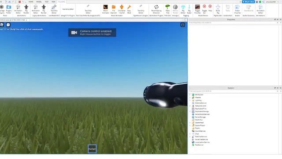Click the Tool Grip Editor text button

tap(68, 9)
